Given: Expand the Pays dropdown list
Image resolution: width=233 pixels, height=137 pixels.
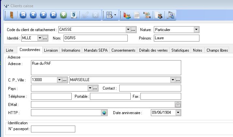Looking at the screenshot, I should click(90, 88).
